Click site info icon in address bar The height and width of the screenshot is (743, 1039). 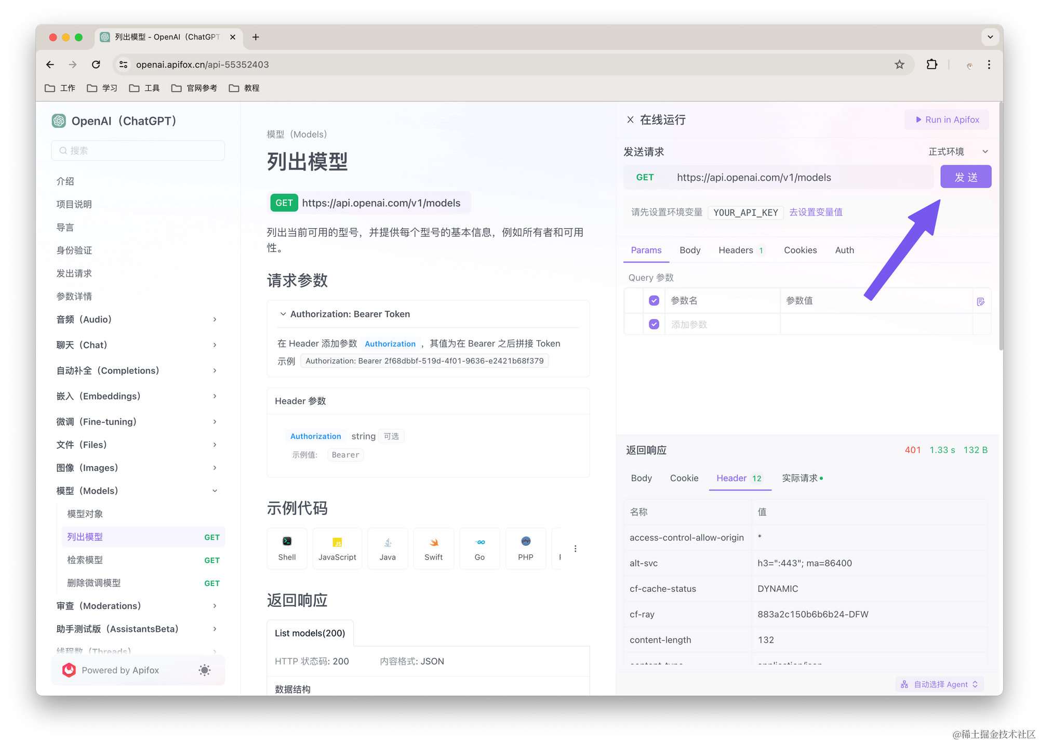click(x=124, y=64)
